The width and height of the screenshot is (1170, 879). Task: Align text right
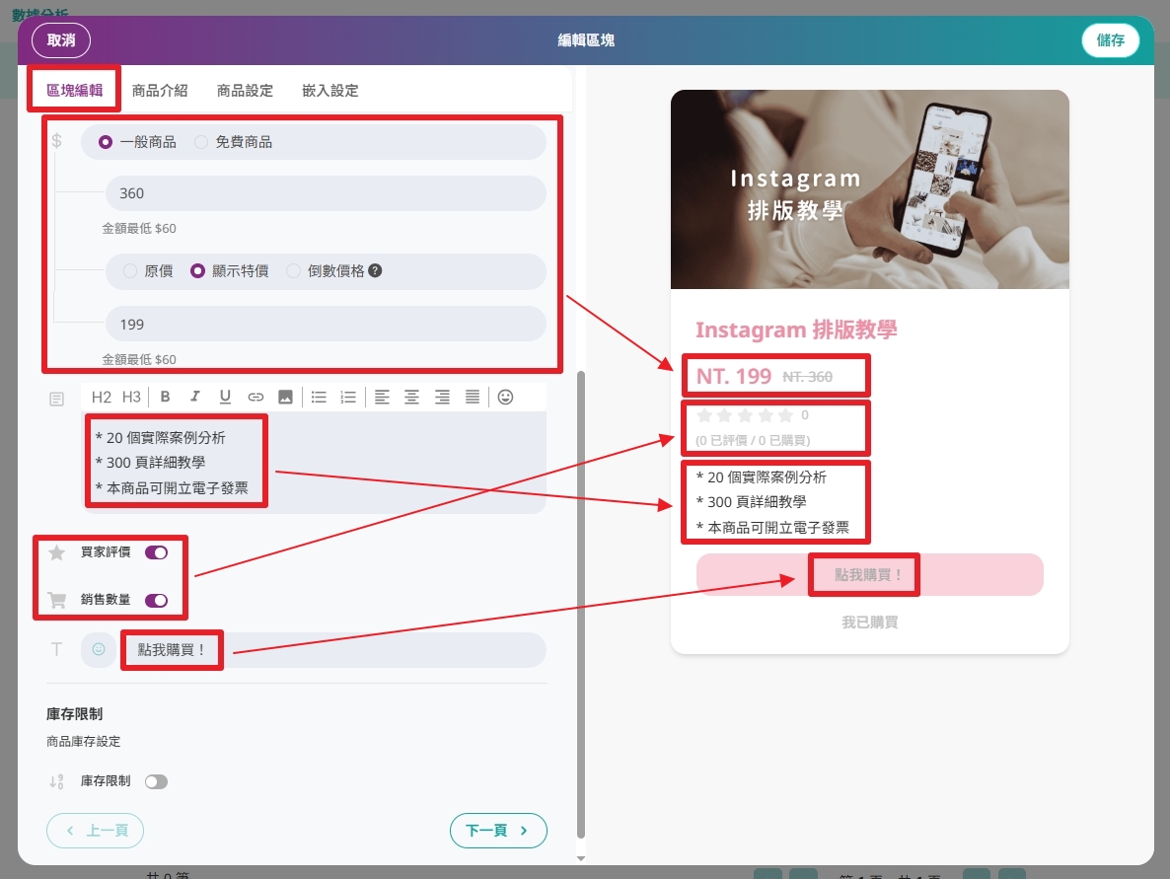pos(443,397)
